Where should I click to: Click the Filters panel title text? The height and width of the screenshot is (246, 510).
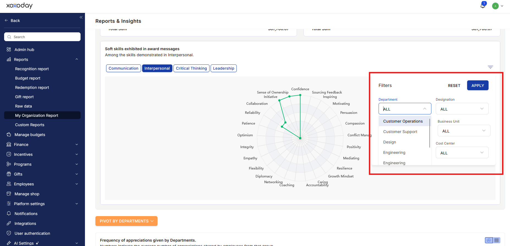385,85
